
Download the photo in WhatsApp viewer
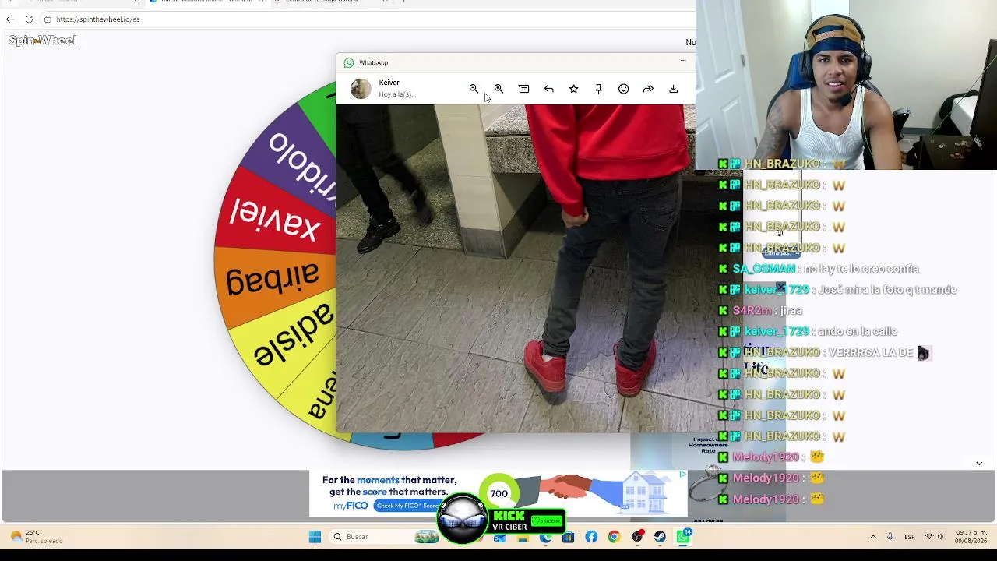[x=673, y=89]
